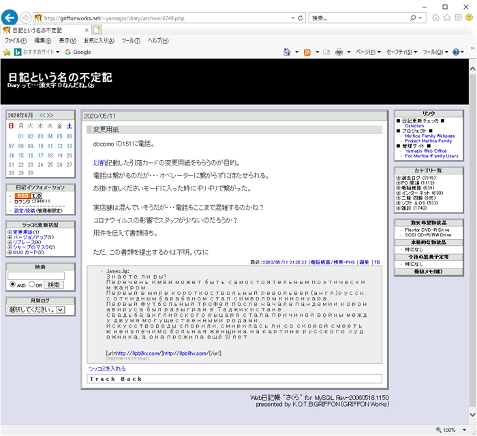The width and height of the screenshot is (477, 436).
Task: Open the ファイル(F) menu
Action: coord(15,41)
